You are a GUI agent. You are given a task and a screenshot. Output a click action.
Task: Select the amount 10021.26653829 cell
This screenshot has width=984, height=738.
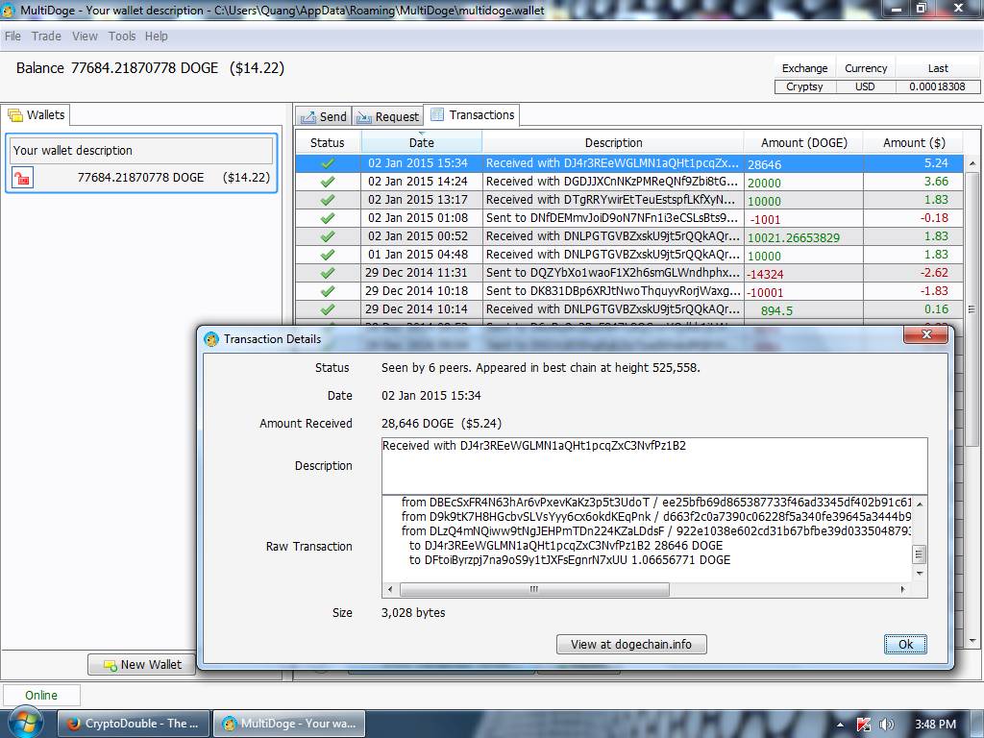(x=803, y=237)
